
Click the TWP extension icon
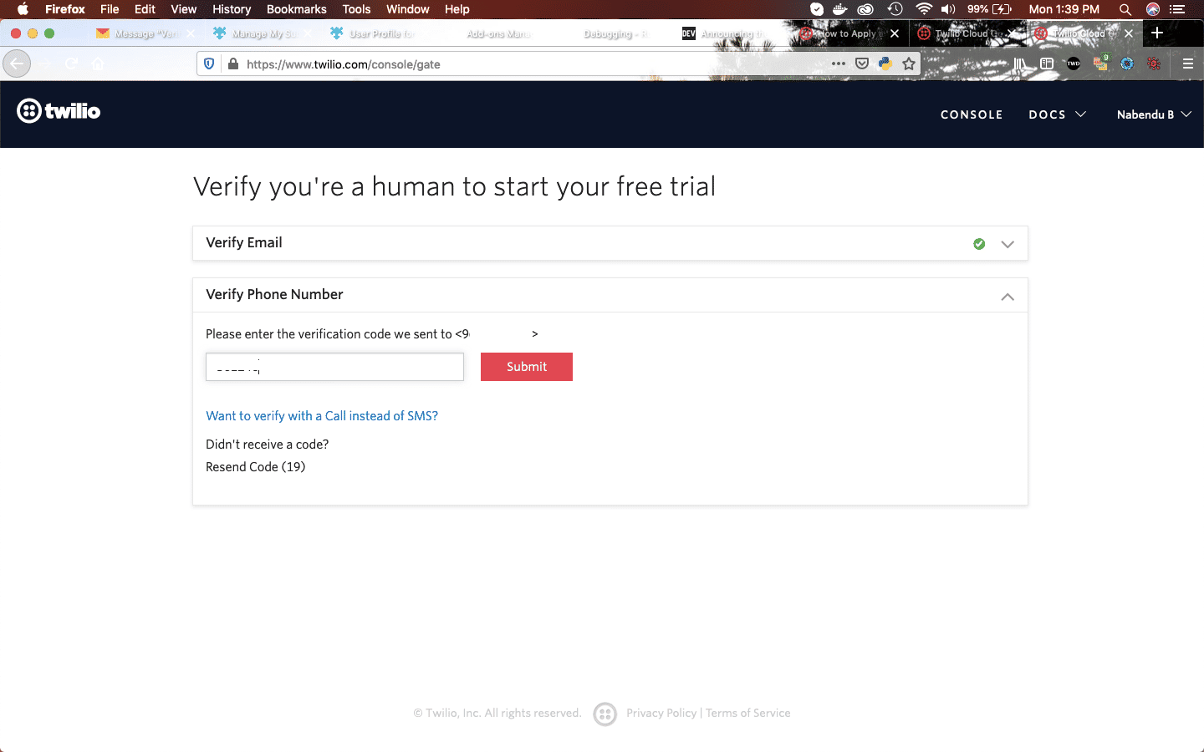coord(1074,64)
